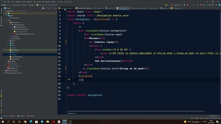Click the user account icon in toolbar

(166, 5)
